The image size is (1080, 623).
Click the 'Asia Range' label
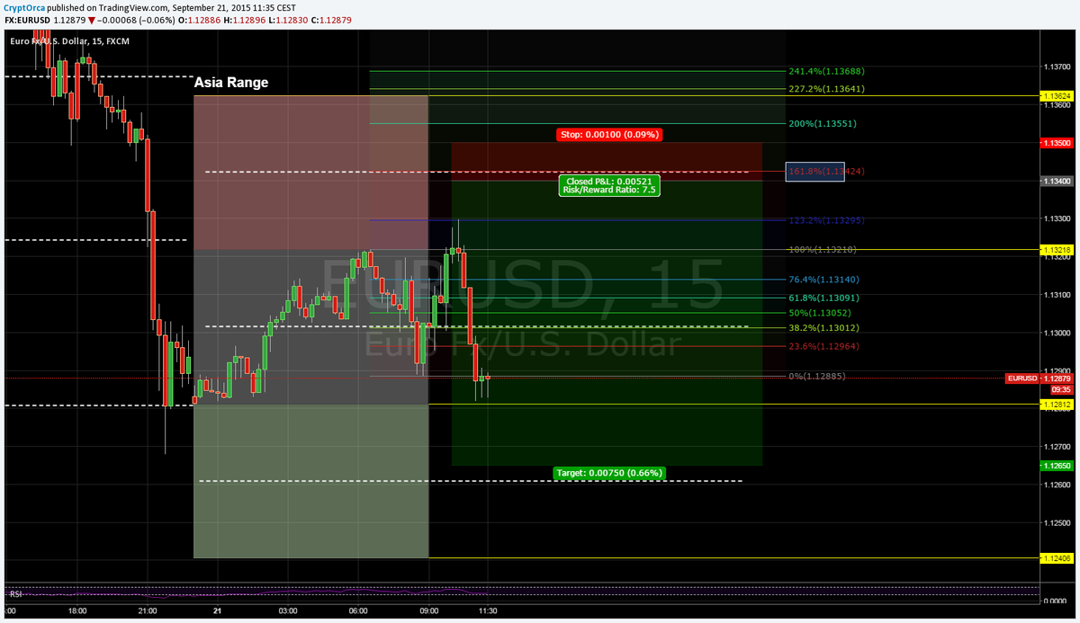[x=231, y=83]
